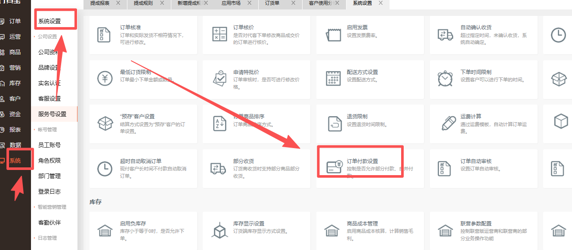The width and height of the screenshot is (572, 250).
Task: Select the 下单时间限制 alarm clock icon
Action: click(445, 79)
